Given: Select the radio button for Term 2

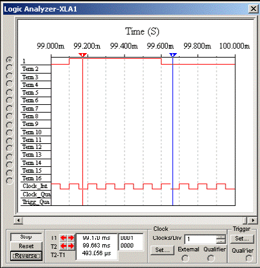Looking at the screenshot, I should click(10, 68).
